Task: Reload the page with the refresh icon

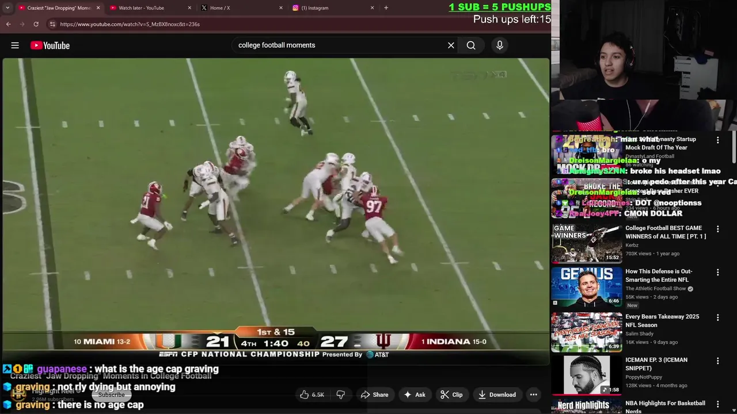Action: coord(36,24)
